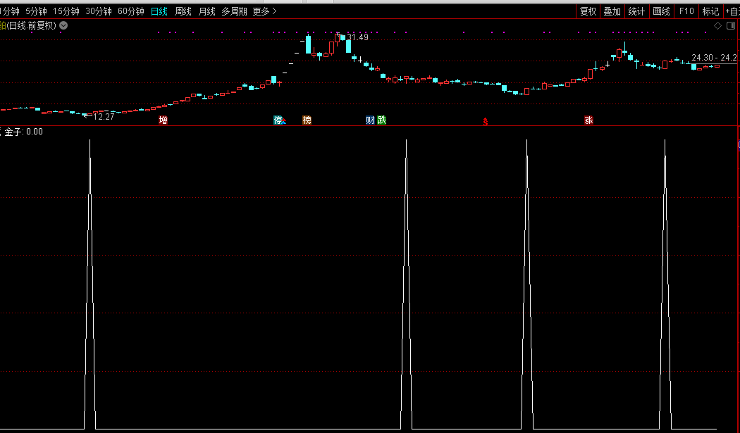Toggle the side panel layout icon
Viewport: 740px width, 433px height.
[x=730, y=26]
